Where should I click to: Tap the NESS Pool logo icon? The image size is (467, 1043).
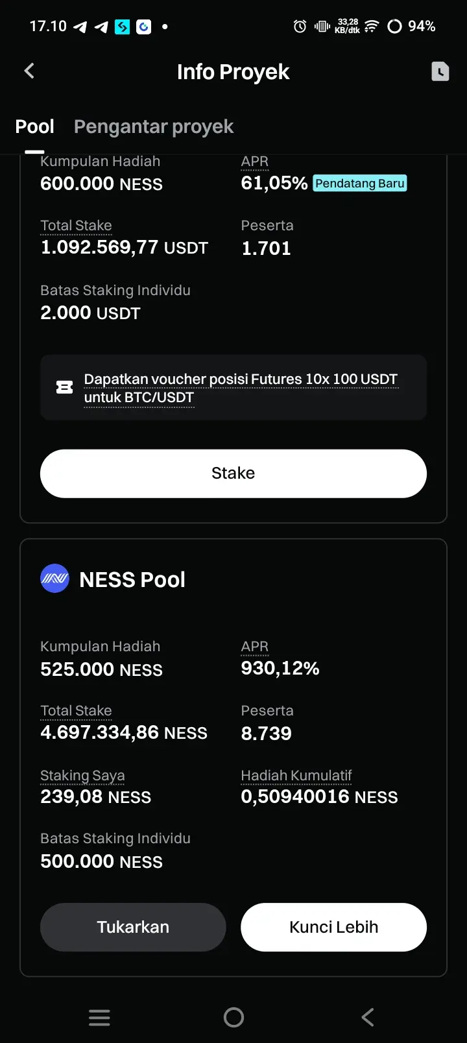(54, 579)
